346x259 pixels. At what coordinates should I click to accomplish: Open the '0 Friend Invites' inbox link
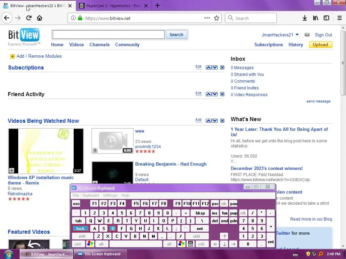[x=245, y=88]
